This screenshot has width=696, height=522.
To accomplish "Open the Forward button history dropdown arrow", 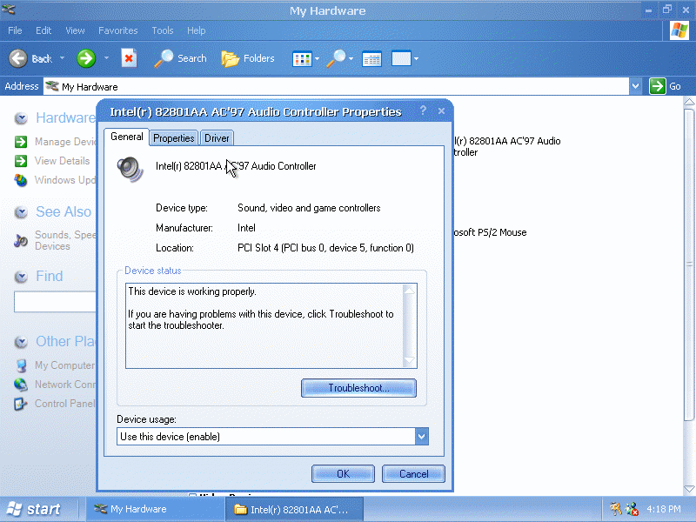I will pyautogui.click(x=106, y=58).
